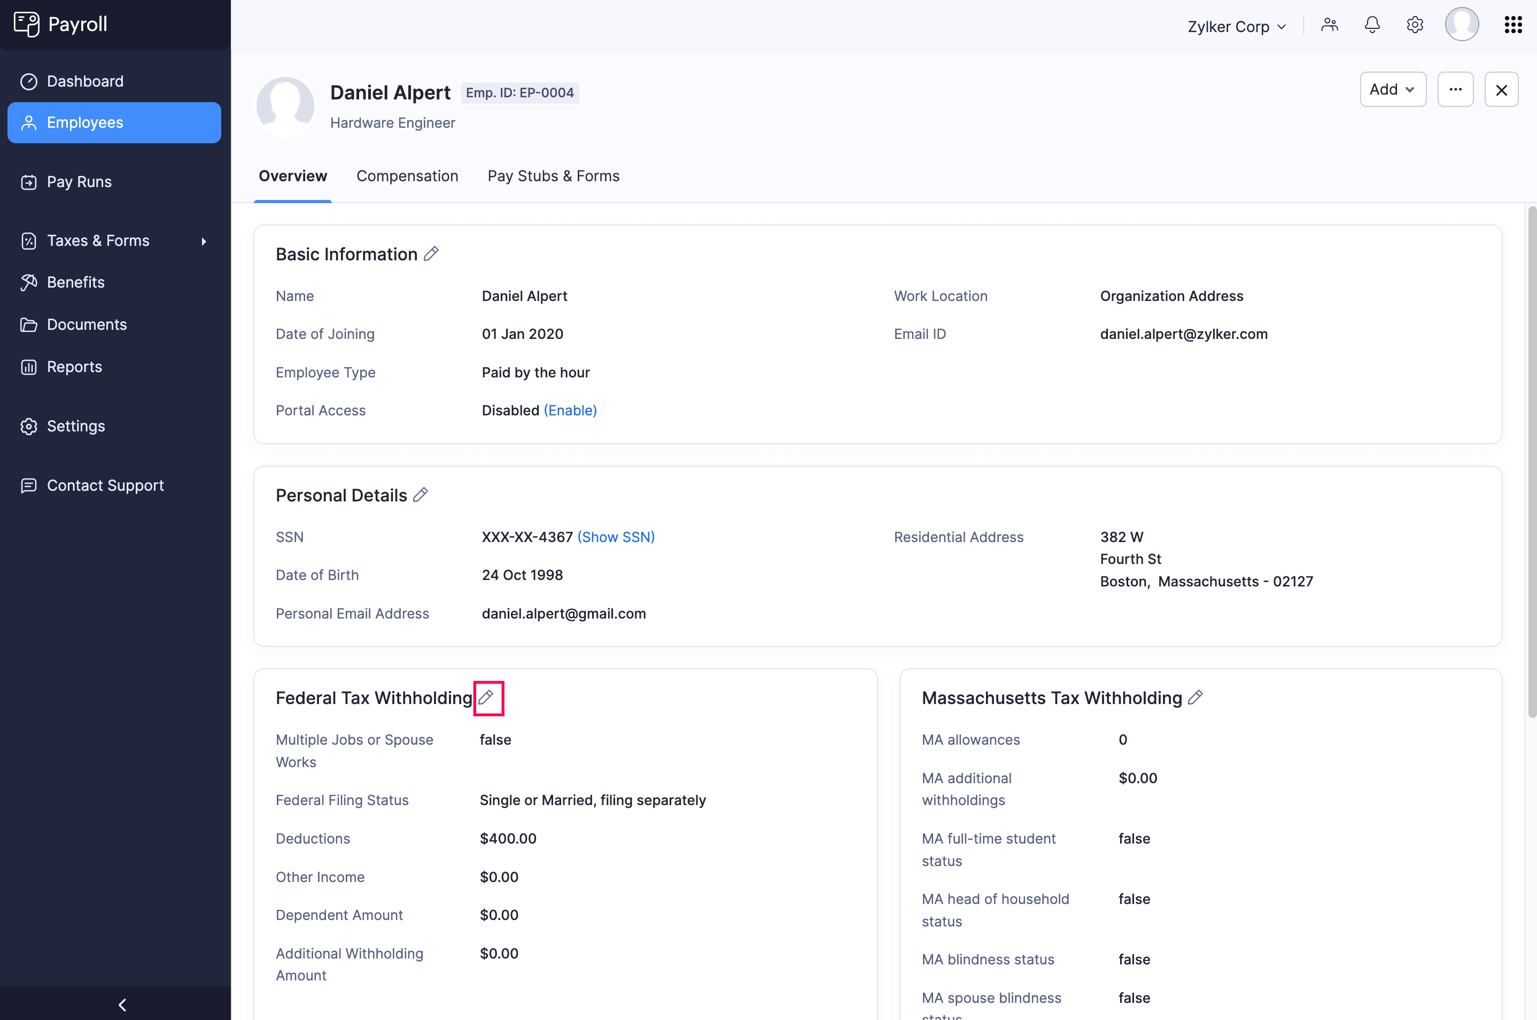Open the Zoho apps grid
1537x1020 pixels.
click(x=1513, y=24)
